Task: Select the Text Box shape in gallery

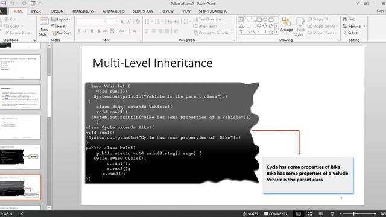Action: 241,19
